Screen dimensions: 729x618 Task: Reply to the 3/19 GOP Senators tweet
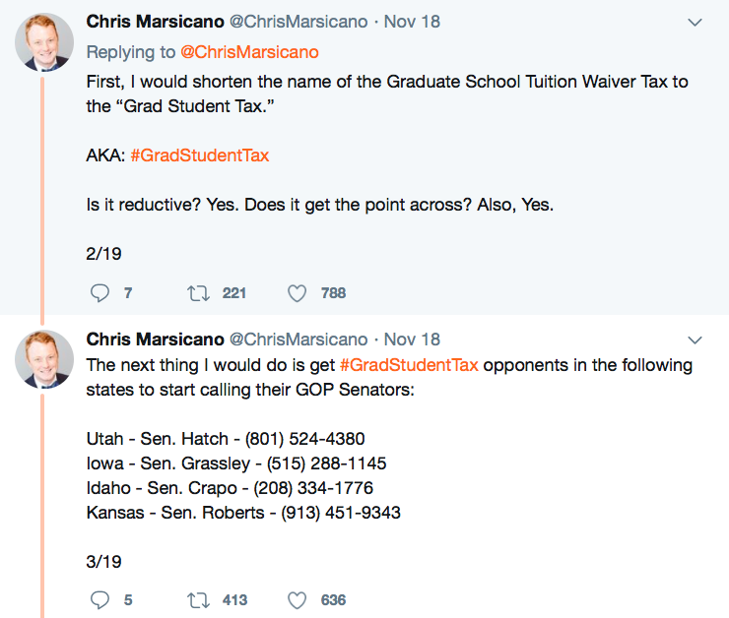99,599
